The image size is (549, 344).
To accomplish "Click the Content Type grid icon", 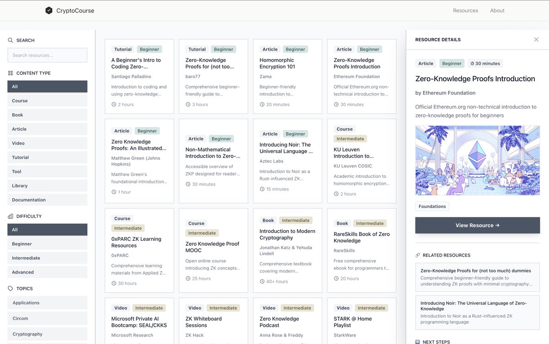I will click(11, 73).
